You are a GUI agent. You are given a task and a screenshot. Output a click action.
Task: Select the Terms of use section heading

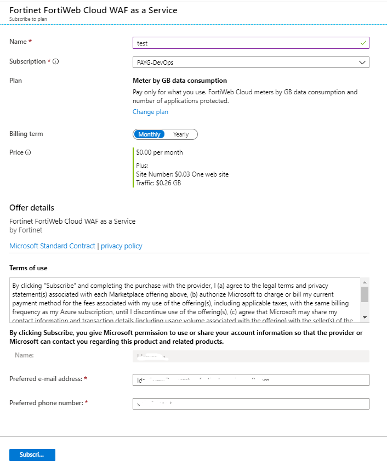coord(27,268)
